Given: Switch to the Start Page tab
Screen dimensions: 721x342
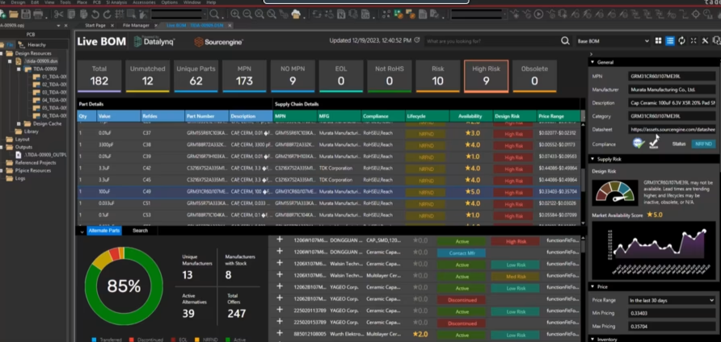Looking at the screenshot, I should click(x=95, y=25).
